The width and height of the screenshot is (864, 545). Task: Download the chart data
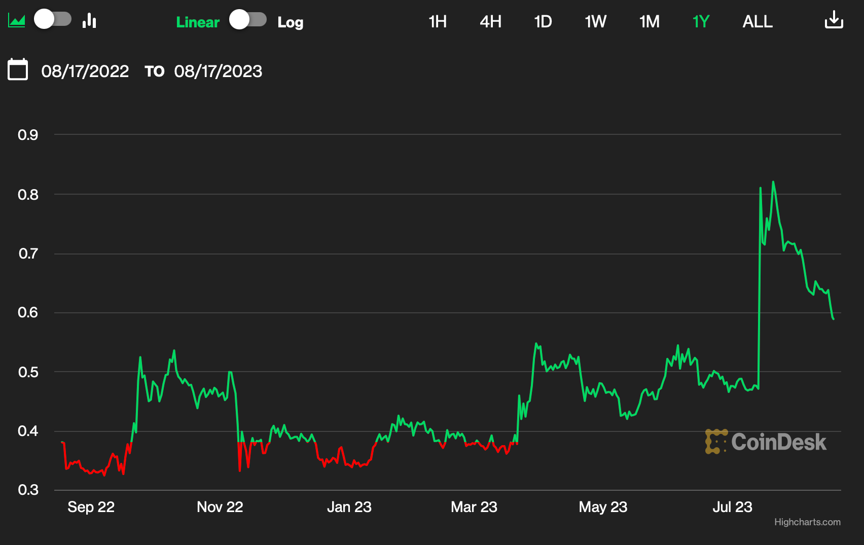point(834,20)
